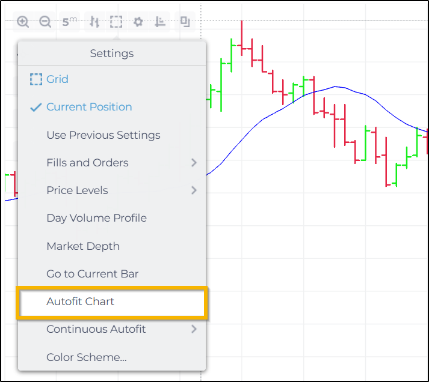Image resolution: width=429 pixels, height=382 pixels.
Task: Open the gear indicators icon
Action: pos(138,22)
